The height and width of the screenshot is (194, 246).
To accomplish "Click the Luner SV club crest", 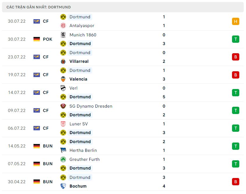I will pyautogui.click(x=63, y=124).
